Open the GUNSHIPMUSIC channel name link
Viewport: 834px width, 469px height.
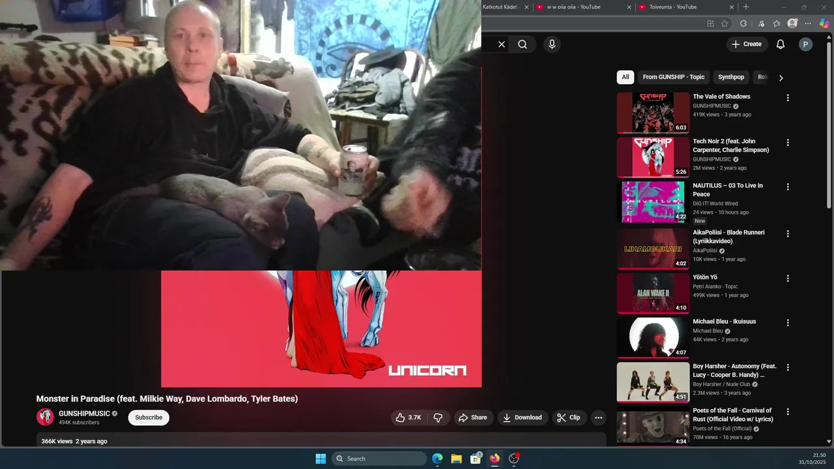point(85,414)
